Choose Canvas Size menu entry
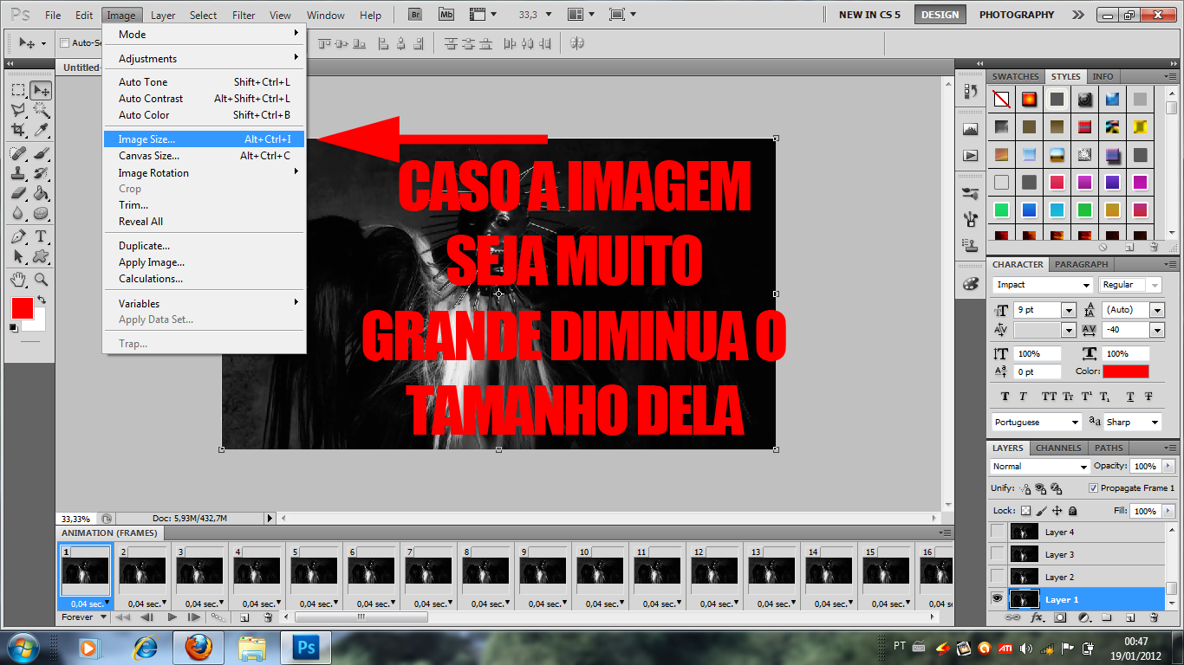The image size is (1184, 665). (205, 156)
